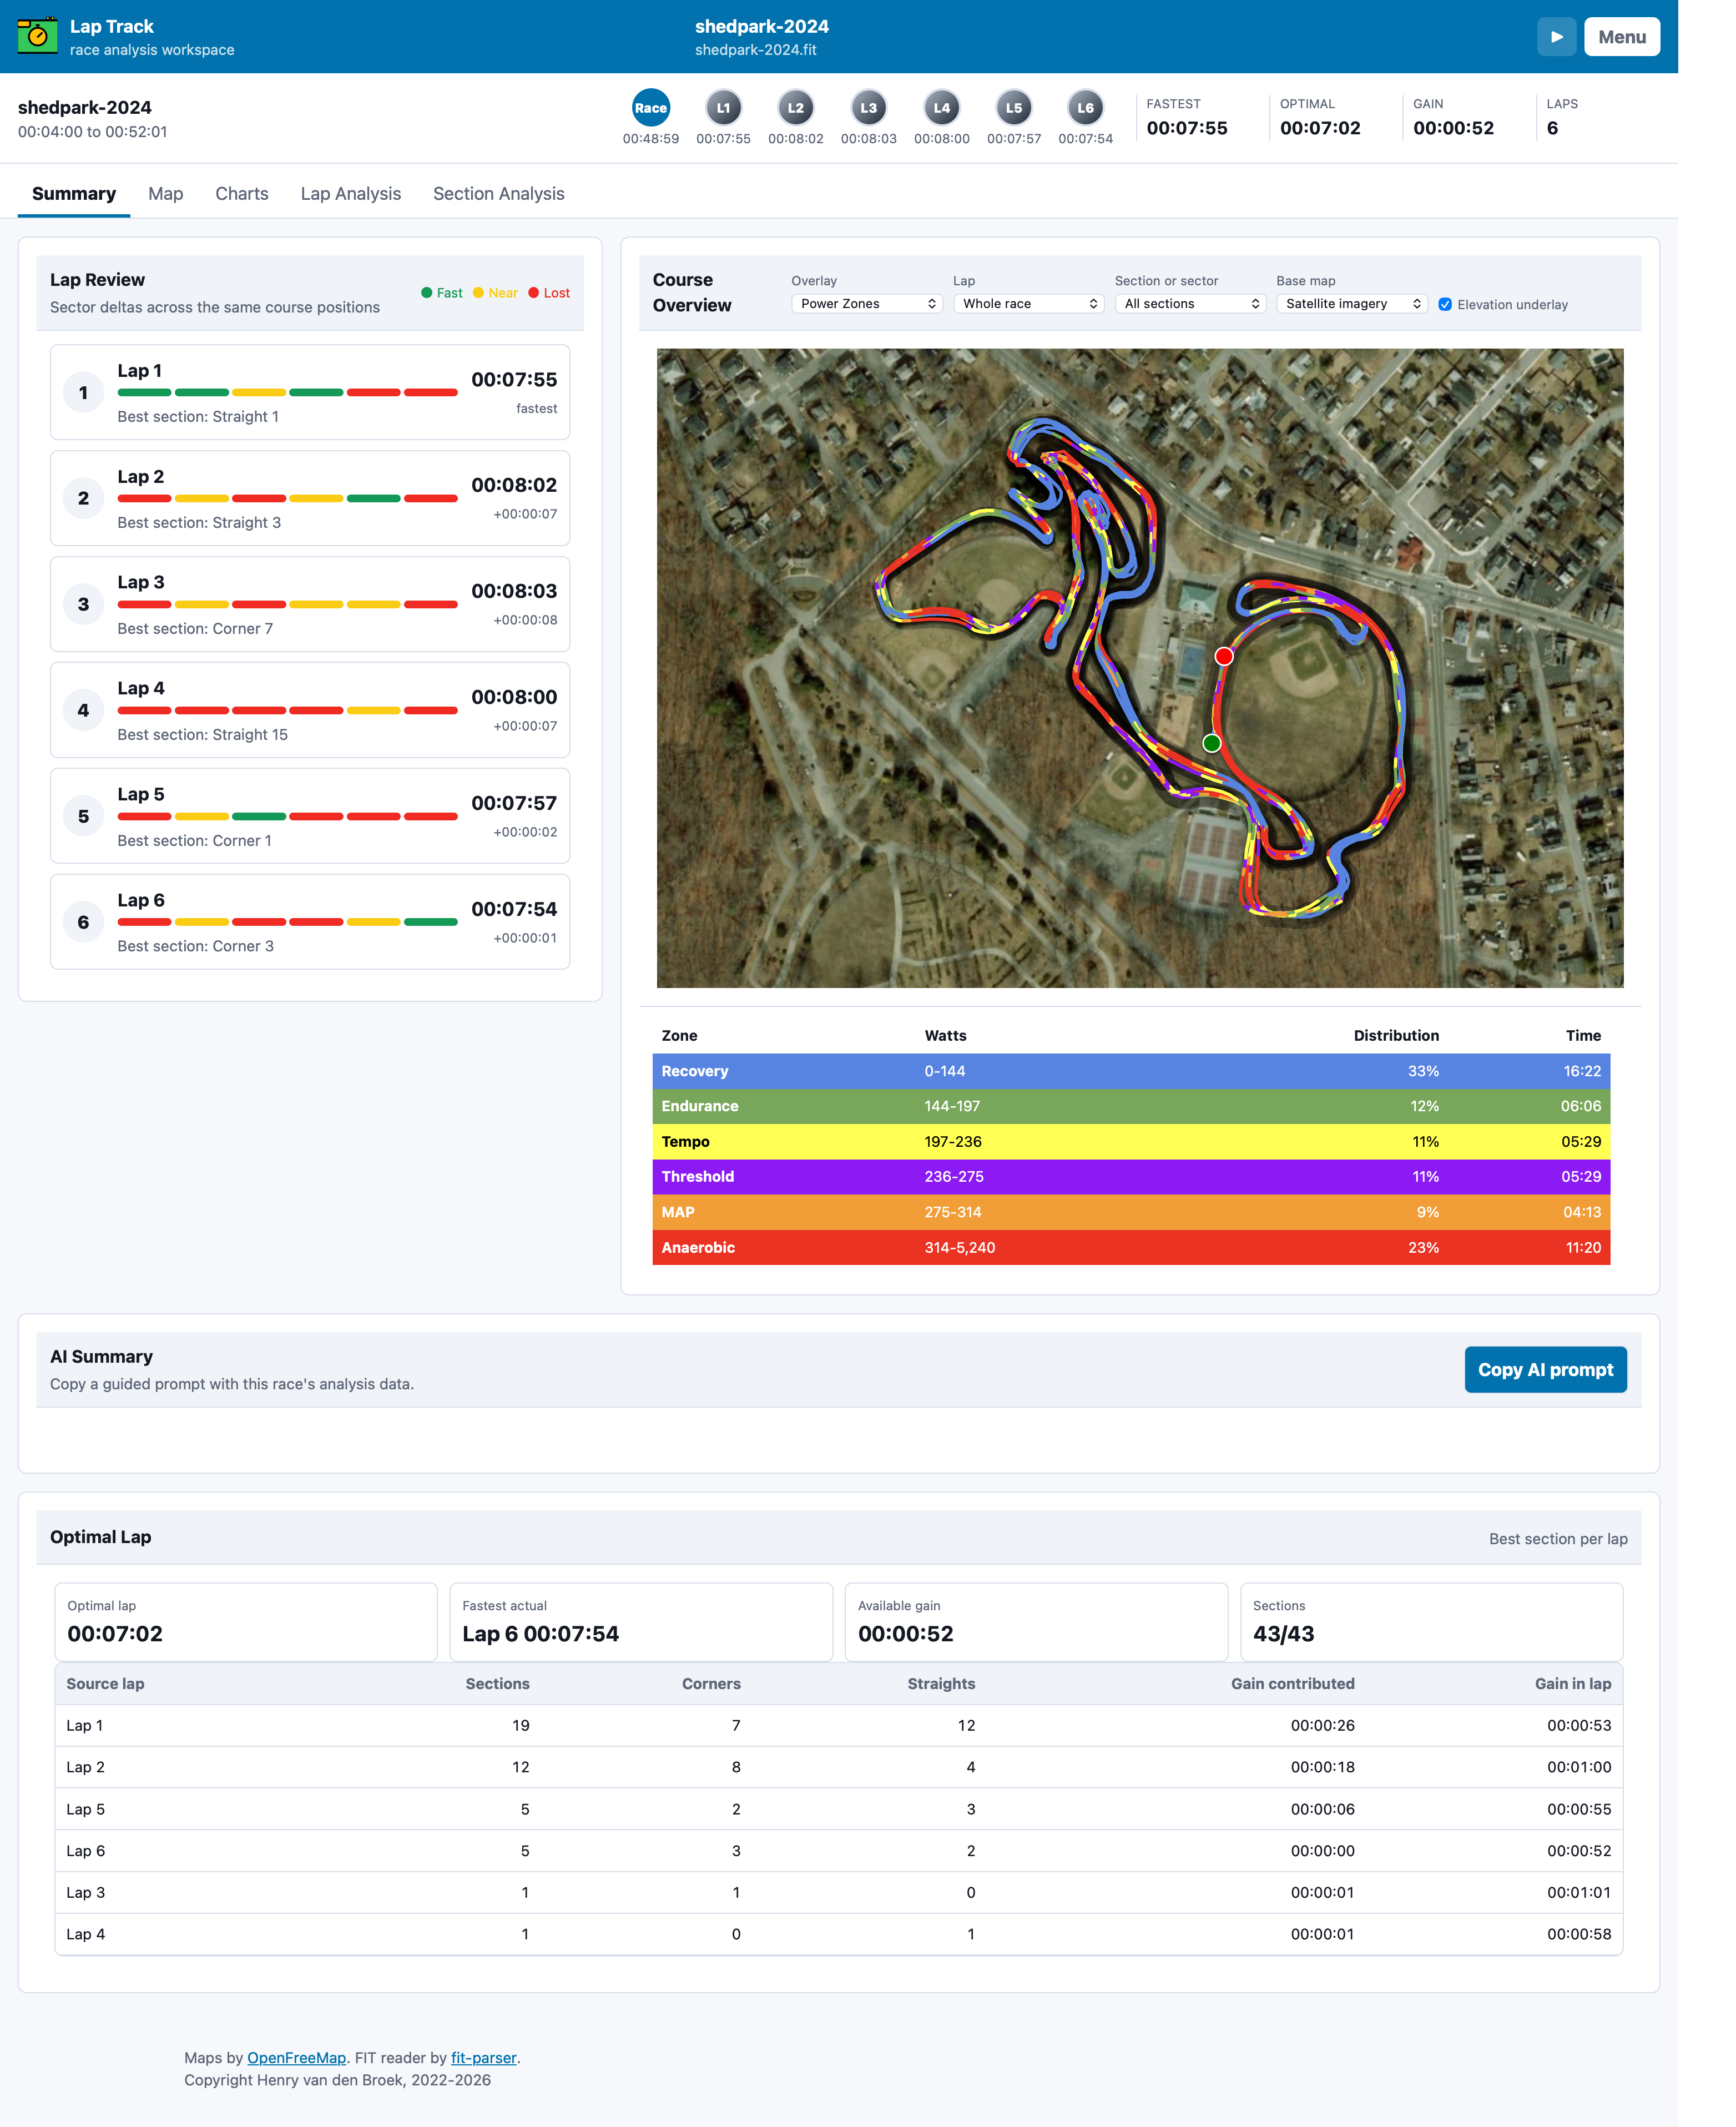Select the L4 lap circle

[941, 108]
